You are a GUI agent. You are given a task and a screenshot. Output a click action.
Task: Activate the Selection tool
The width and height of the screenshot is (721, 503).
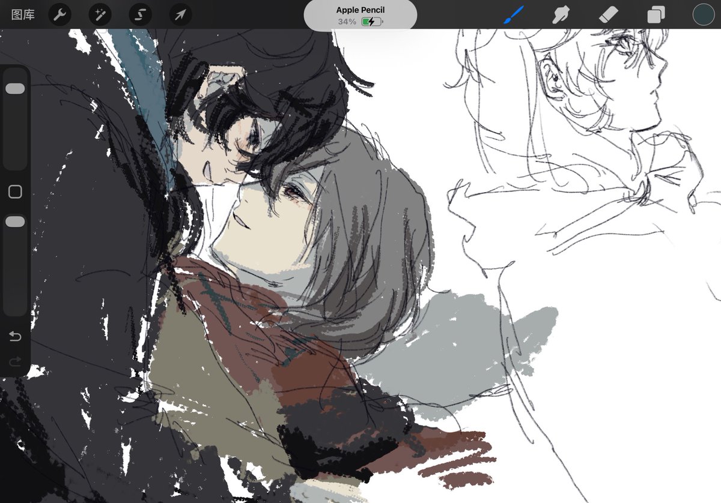click(x=140, y=14)
